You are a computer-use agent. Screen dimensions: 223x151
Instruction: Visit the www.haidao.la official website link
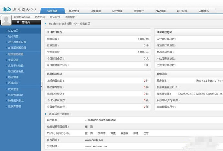[x=93, y=140]
